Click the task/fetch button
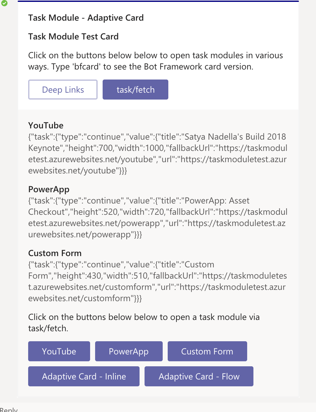Viewport: 316px width, 412px height. pos(135,90)
